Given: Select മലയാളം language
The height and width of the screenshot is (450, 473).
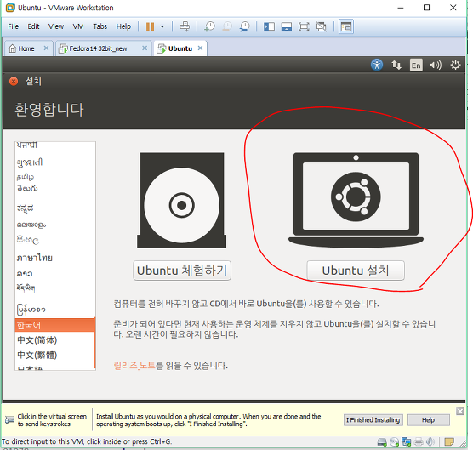Looking at the screenshot, I should point(31,225).
